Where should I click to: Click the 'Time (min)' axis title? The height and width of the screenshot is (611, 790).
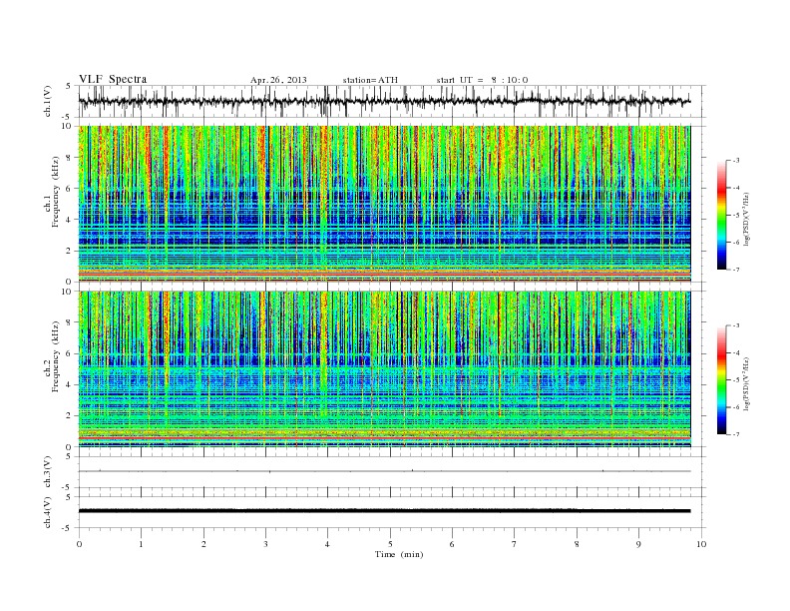click(x=399, y=554)
